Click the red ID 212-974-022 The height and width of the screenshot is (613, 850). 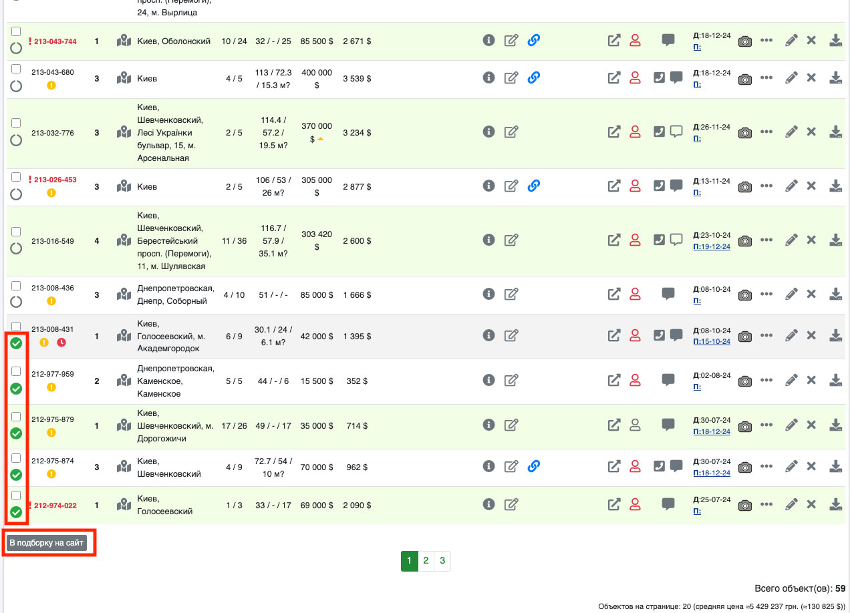pos(55,505)
